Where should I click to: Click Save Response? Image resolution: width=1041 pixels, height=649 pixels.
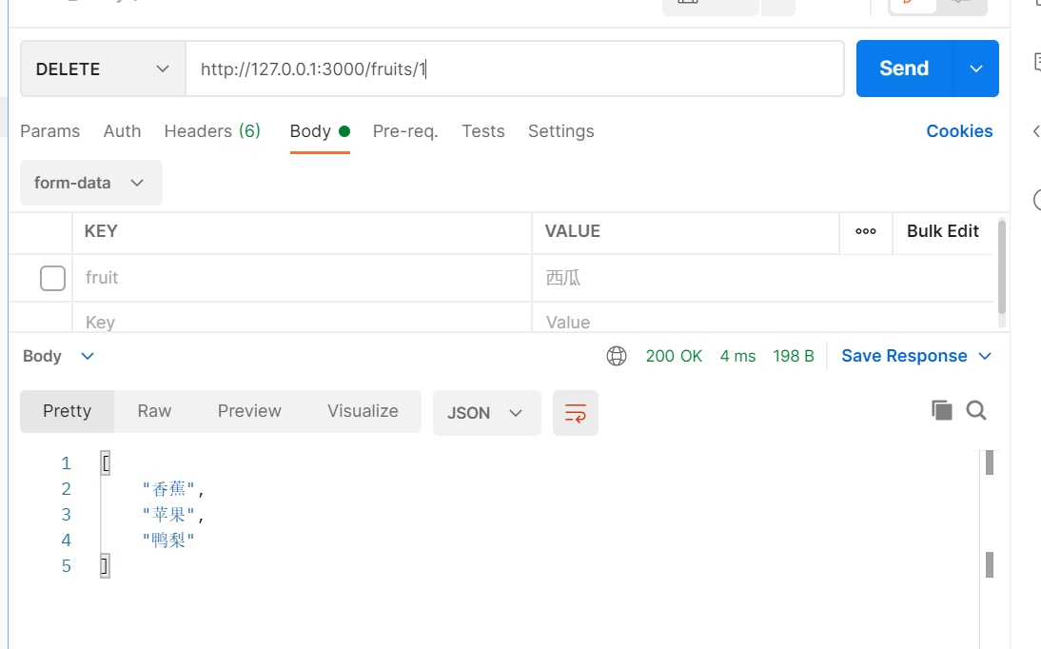tap(904, 356)
